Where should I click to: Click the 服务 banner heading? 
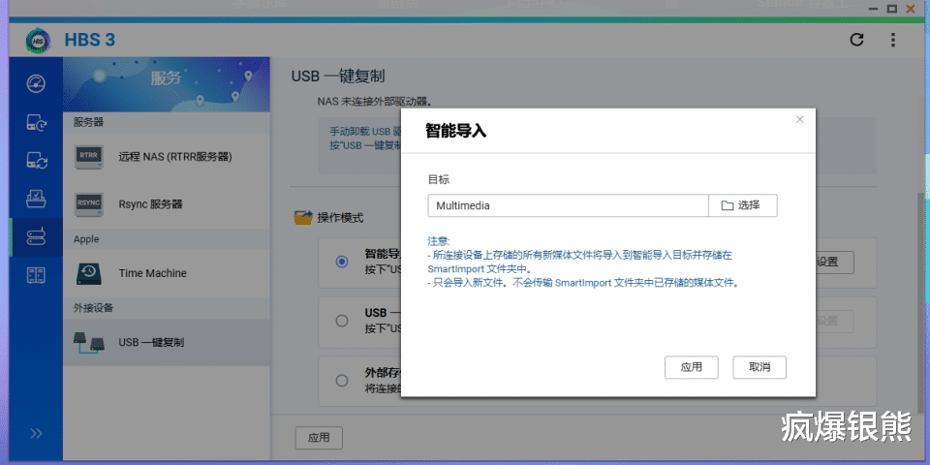(166, 77)
